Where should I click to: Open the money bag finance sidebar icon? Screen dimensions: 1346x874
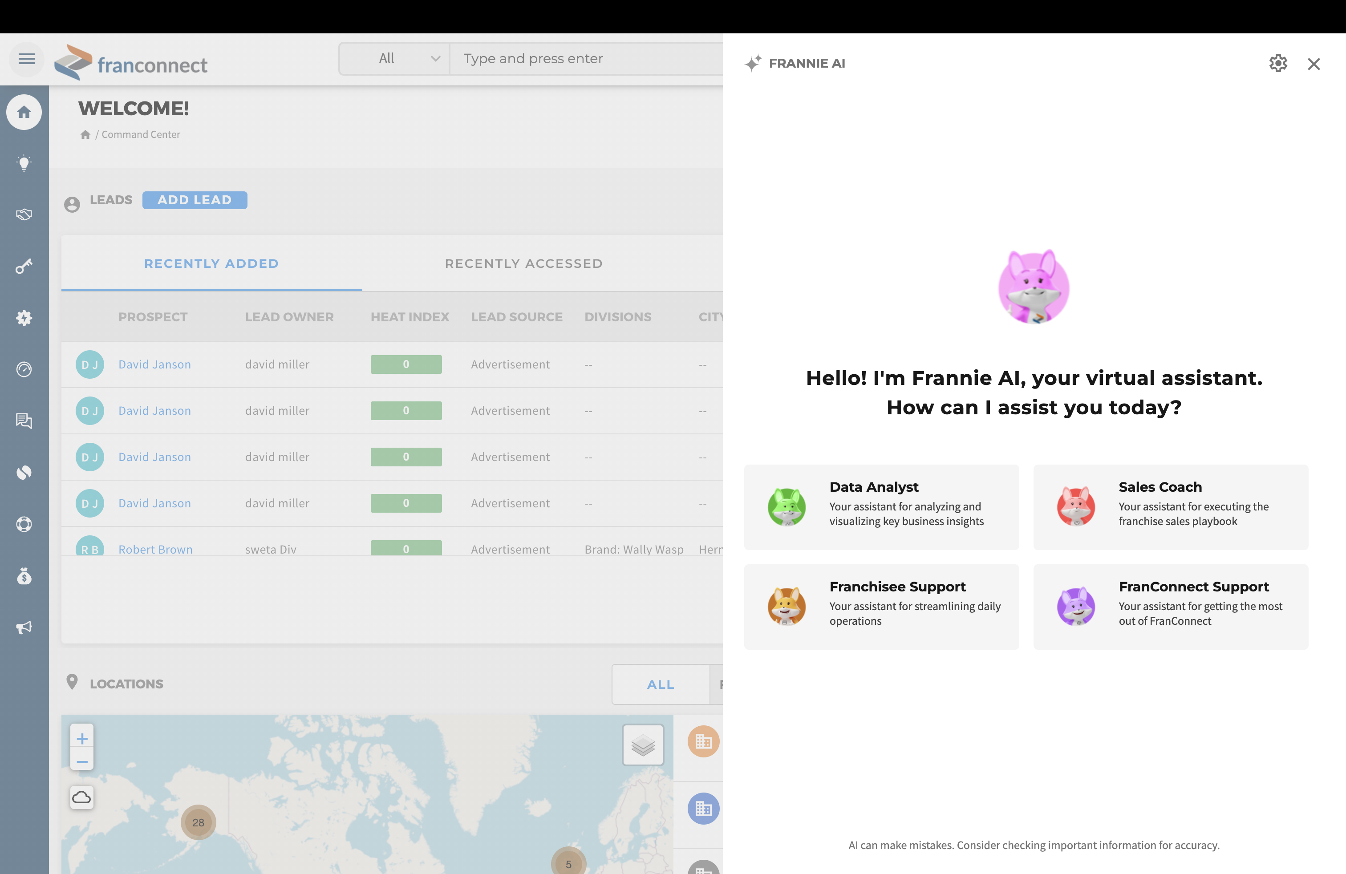tap(24, 576)
